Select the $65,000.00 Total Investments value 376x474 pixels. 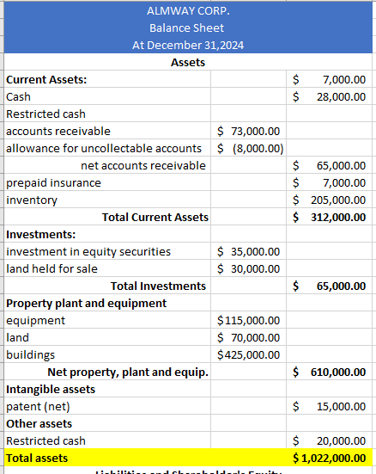330,286
